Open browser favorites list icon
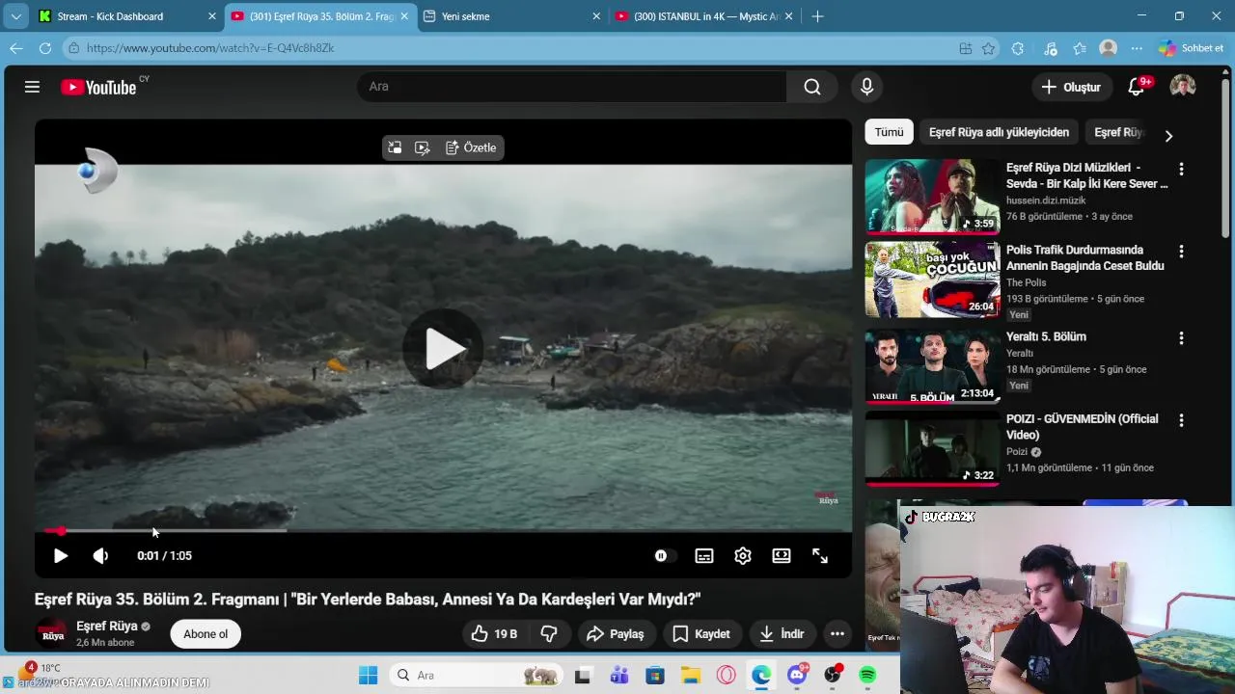Screen dimensions: 1235x694 1080,48
